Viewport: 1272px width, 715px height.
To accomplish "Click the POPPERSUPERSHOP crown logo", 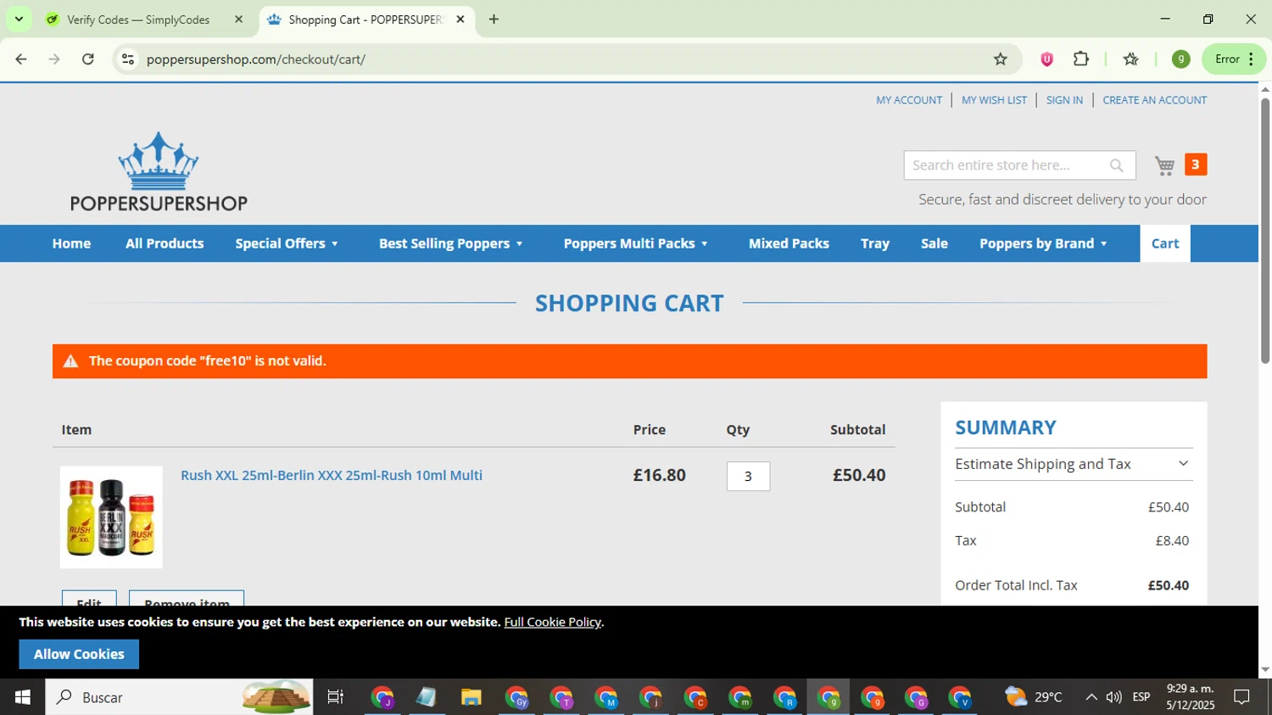I will tap(159, 171).
